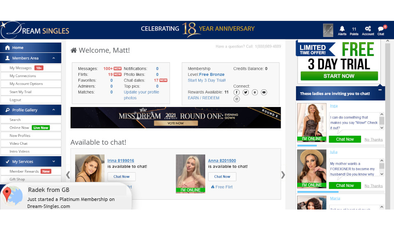Click the YouTube connect icon
The width and height of the screenshot is (394, 230).
(264, 92)
